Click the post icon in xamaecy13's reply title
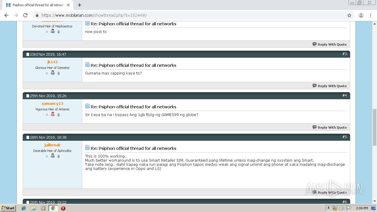Screen dimensions: 377x212 point(87,106)
